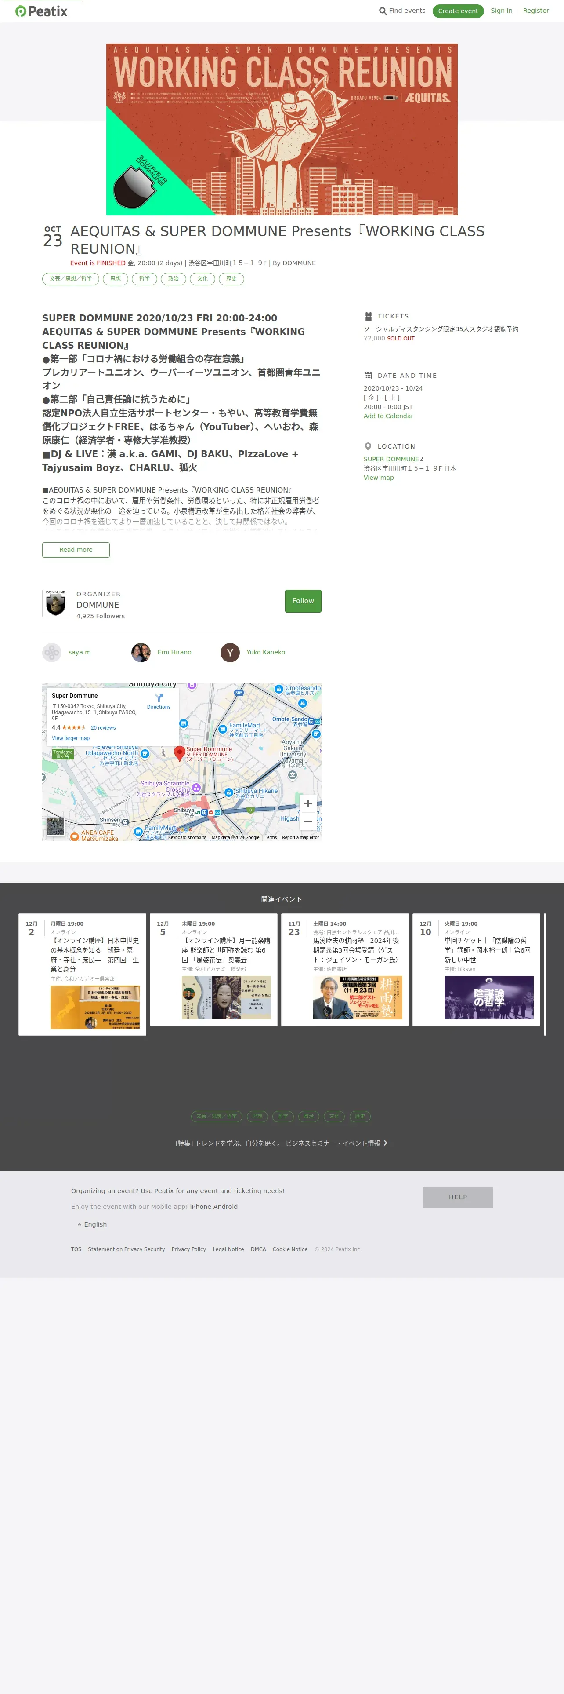Open the 能楽師と世阿弥を読む event card
Viewport: 564px width, 1694px height.
[213, 969]
